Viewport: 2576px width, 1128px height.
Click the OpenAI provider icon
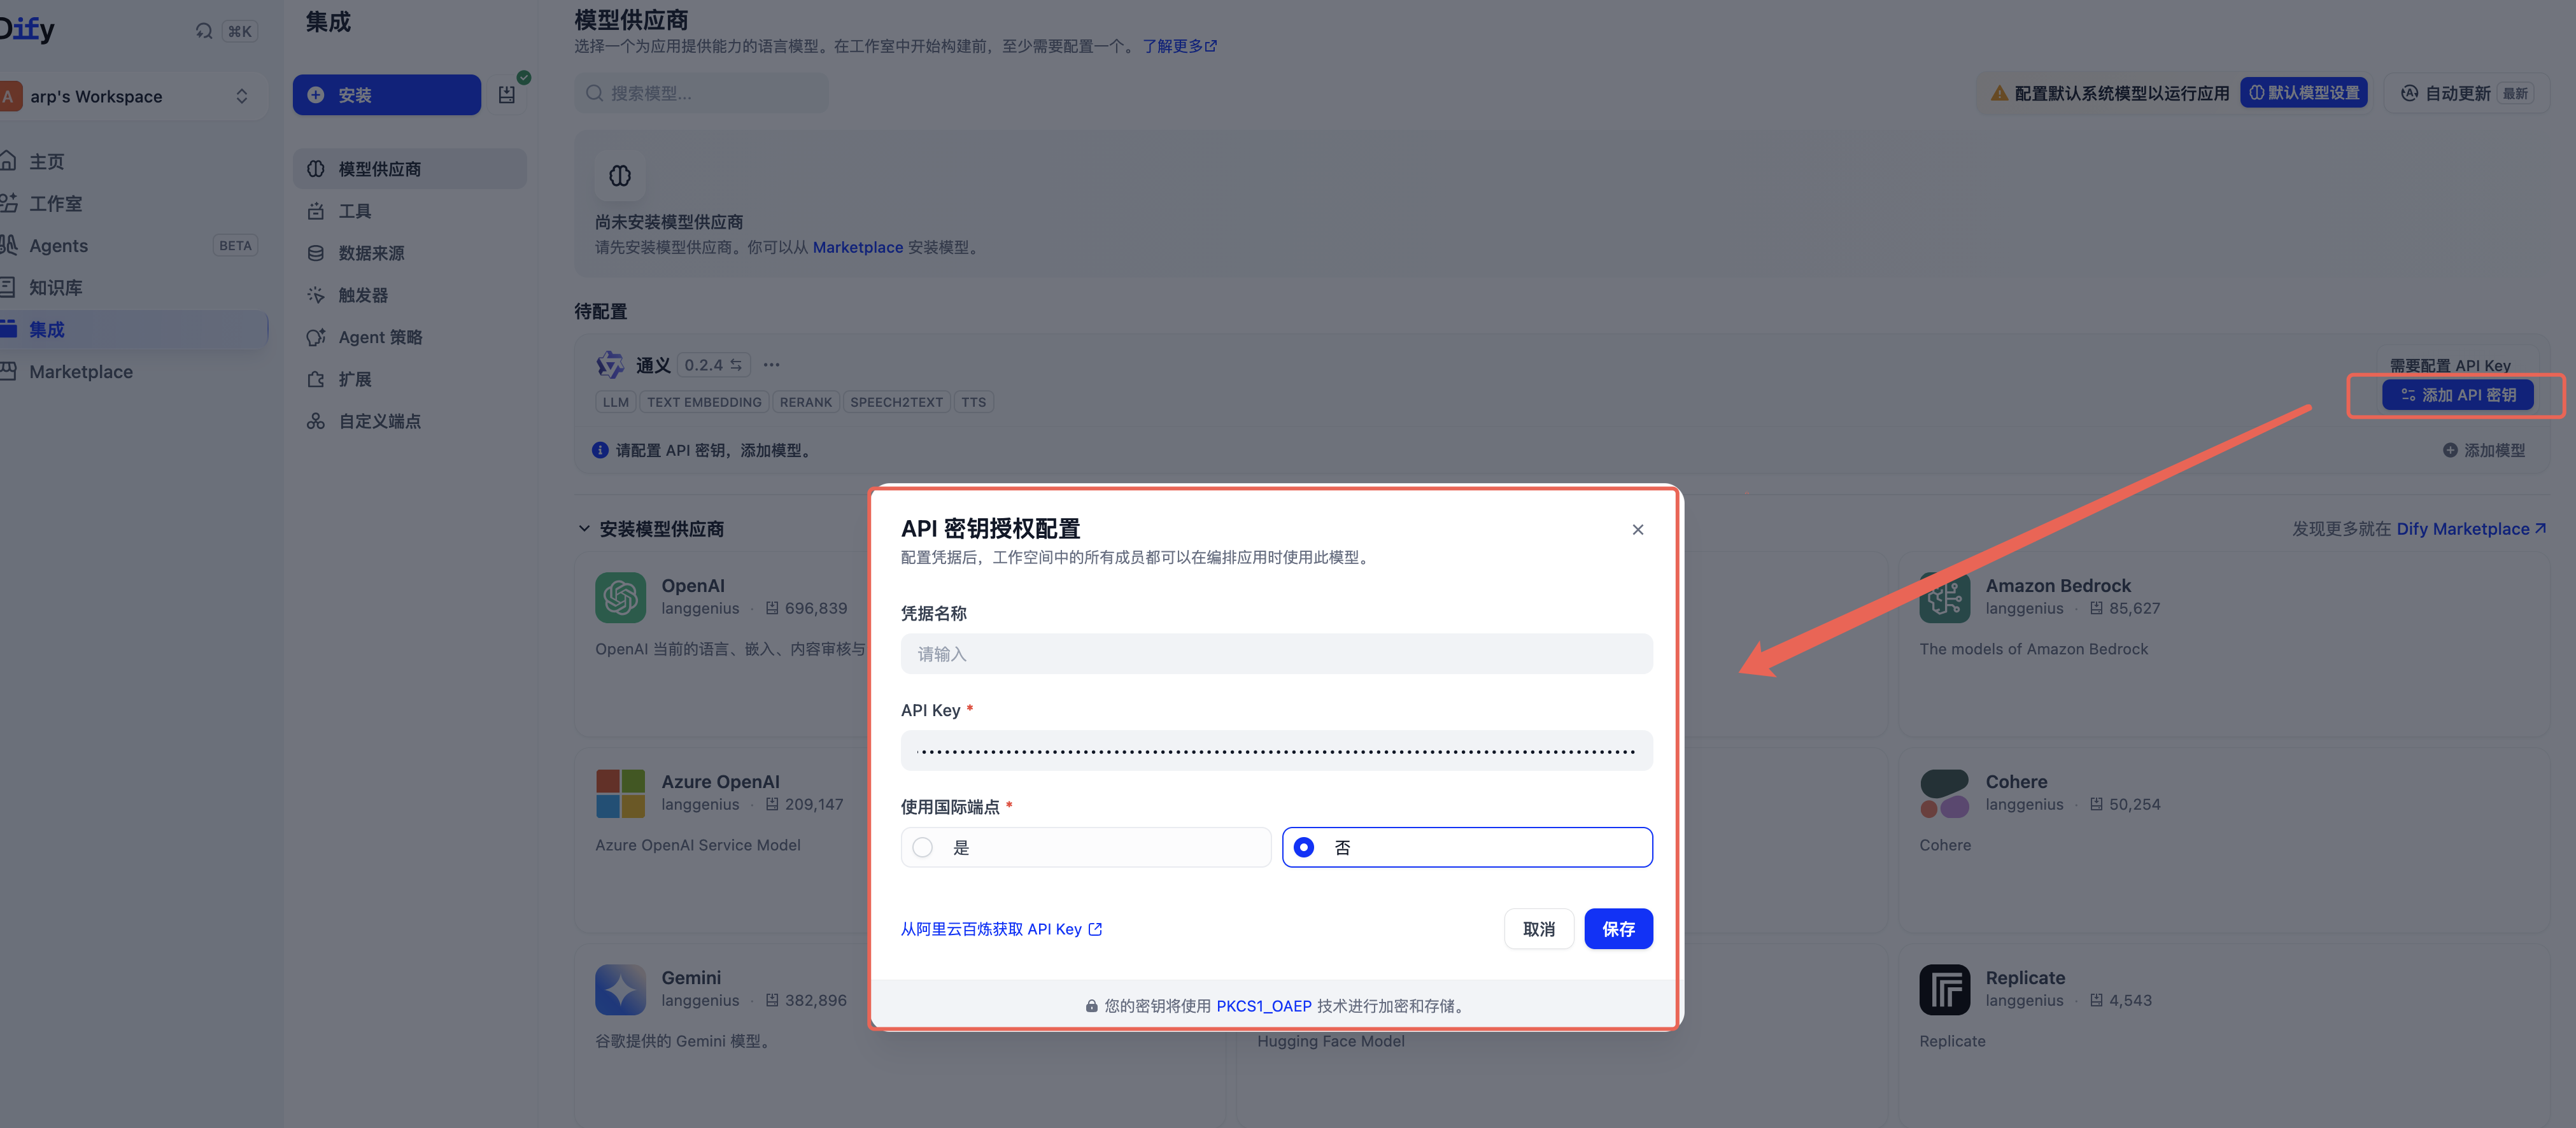click(x=620, y=597)
